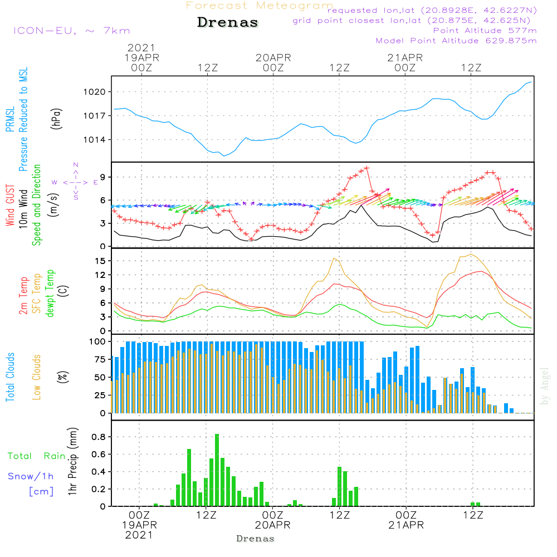Click the "Forecast Meteogram" heading
The height and width of the screenshot is (557, 557).
pos(260,6)
